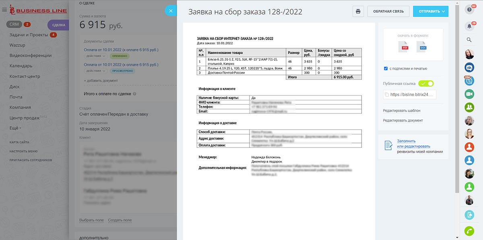Close the document panel with X button
Screen dimensions: 483x240
click(x=171, y=11)
